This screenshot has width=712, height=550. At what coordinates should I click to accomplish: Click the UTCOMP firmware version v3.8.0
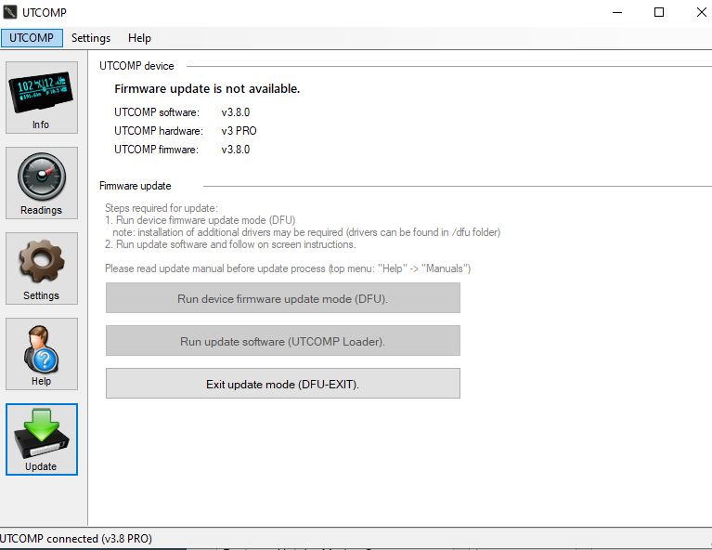pos(236,150)
